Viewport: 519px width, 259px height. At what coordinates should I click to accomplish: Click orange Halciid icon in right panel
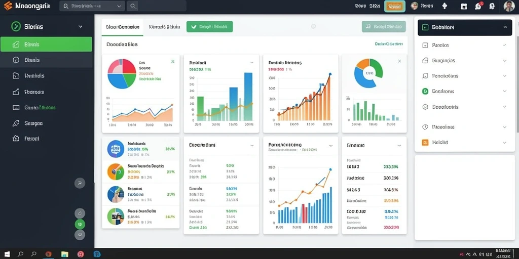point(425,142)
